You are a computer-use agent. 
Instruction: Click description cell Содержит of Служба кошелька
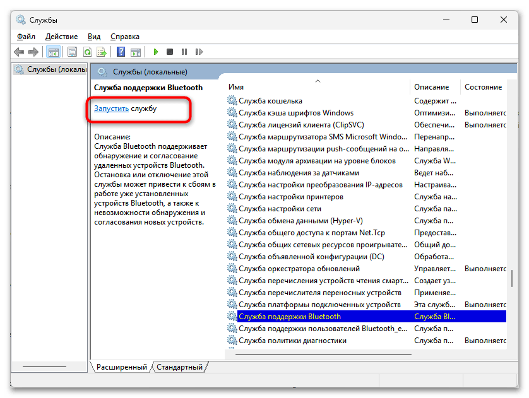click(435, 101)
